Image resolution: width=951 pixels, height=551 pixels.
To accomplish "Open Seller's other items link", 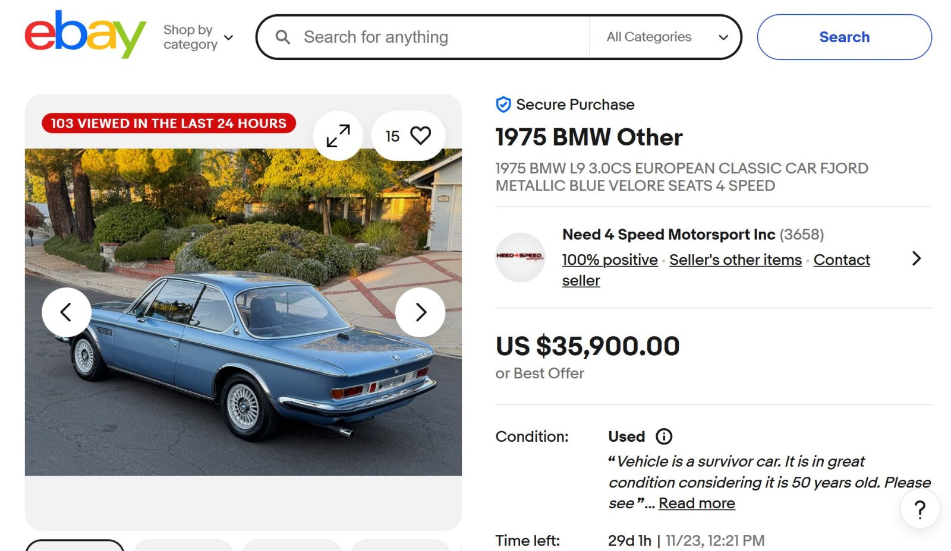I will (735, 260).
